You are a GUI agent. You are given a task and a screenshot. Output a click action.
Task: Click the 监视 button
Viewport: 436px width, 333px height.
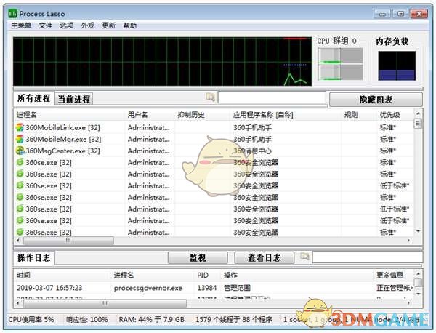(x=198, y=258)
